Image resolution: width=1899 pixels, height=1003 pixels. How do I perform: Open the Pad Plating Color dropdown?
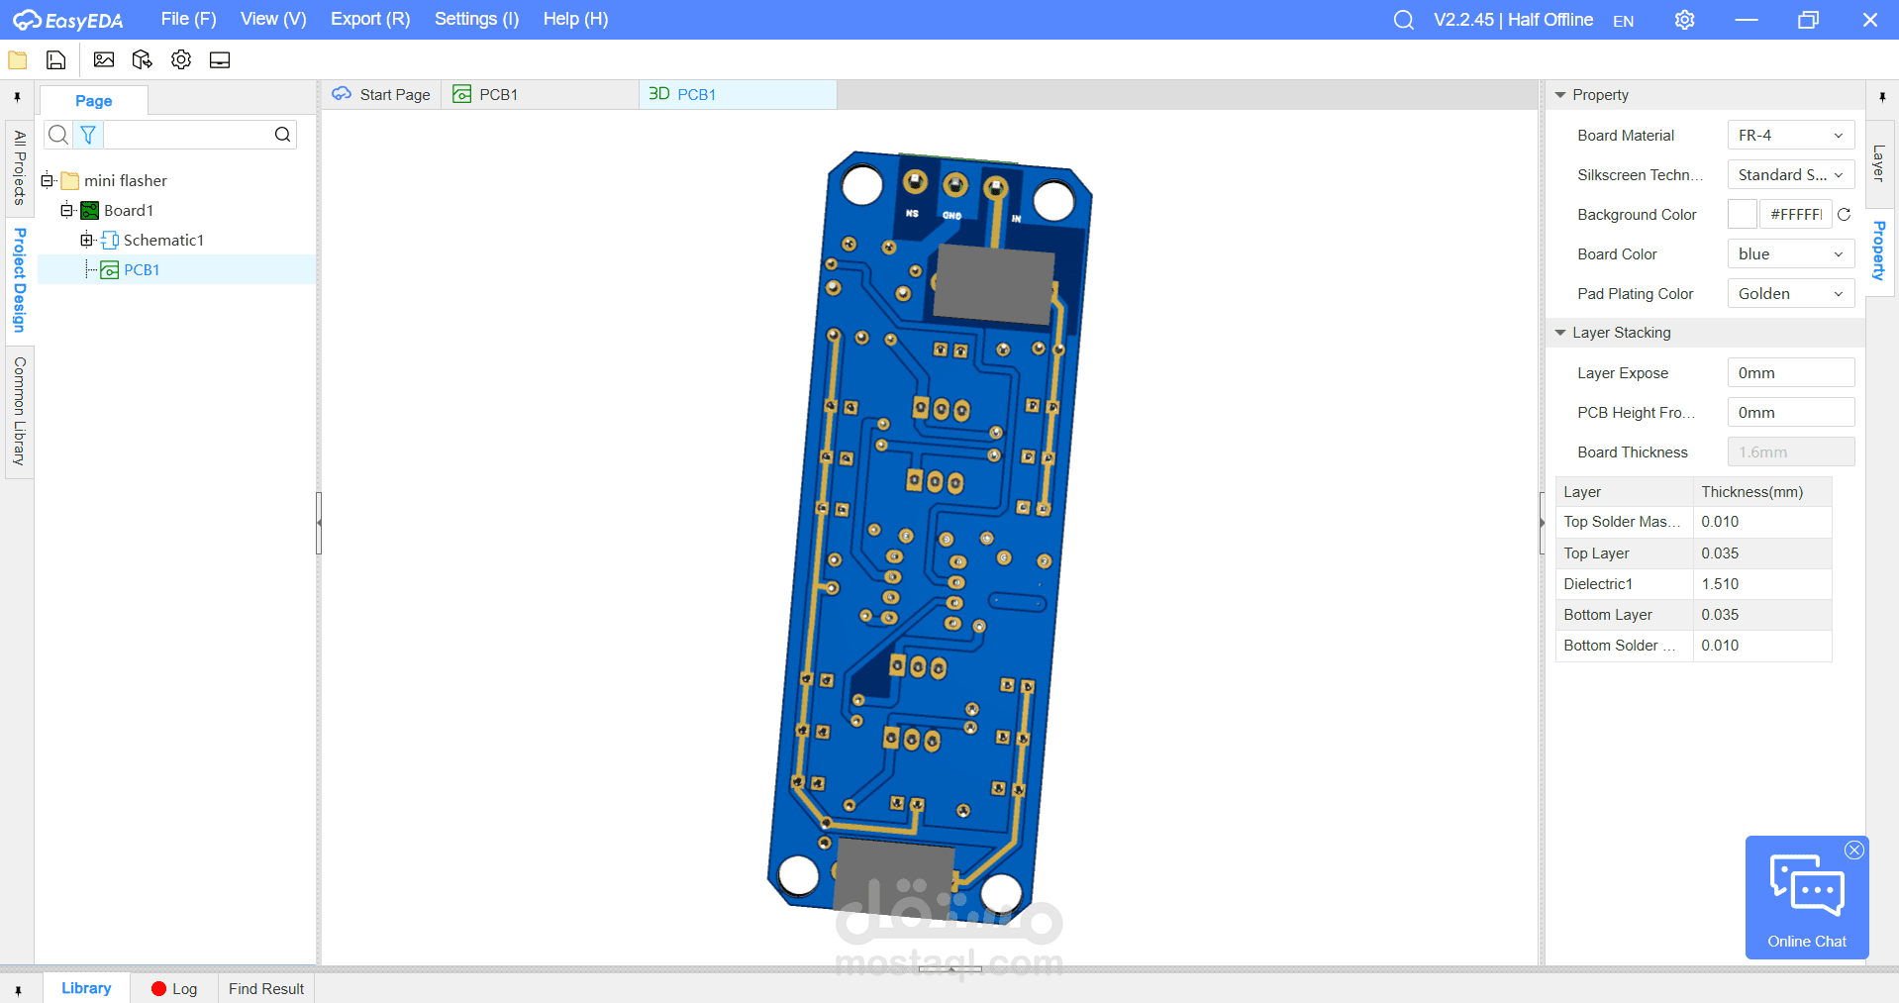(1790, 294)
